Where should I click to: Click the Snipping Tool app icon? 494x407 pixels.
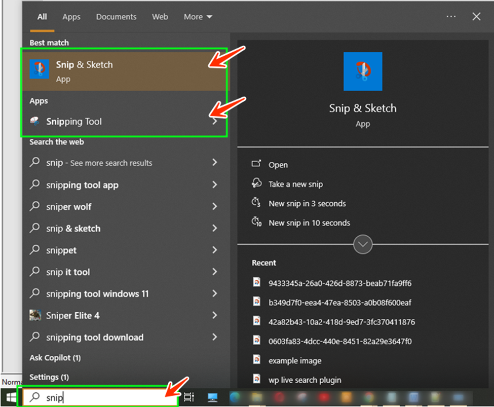coord(34,121)
